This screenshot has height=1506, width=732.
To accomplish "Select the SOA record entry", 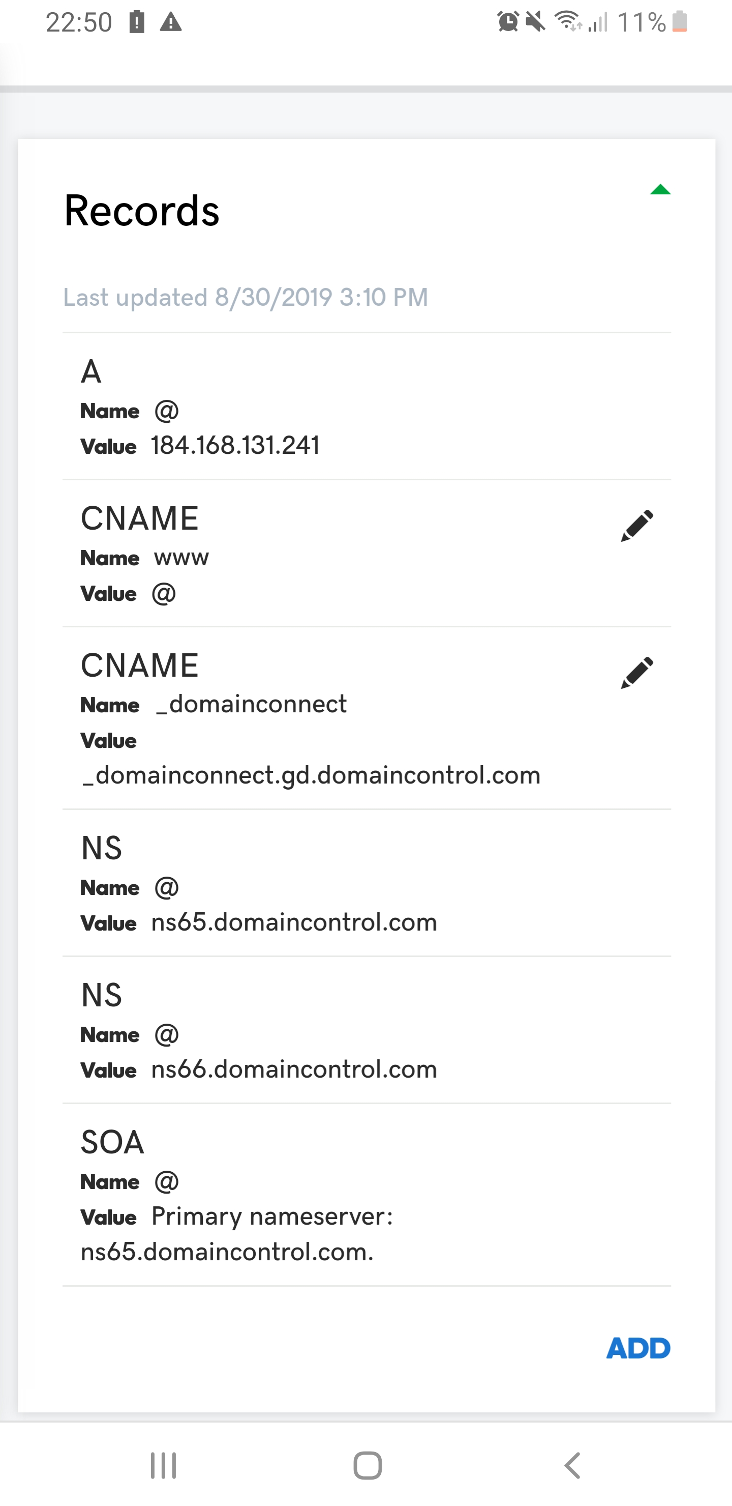I will [x=367, y=1195].
